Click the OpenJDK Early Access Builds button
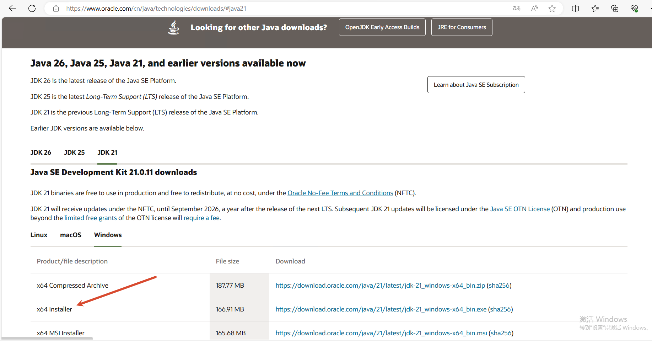The image size is (652, 341). coord(382,27)
